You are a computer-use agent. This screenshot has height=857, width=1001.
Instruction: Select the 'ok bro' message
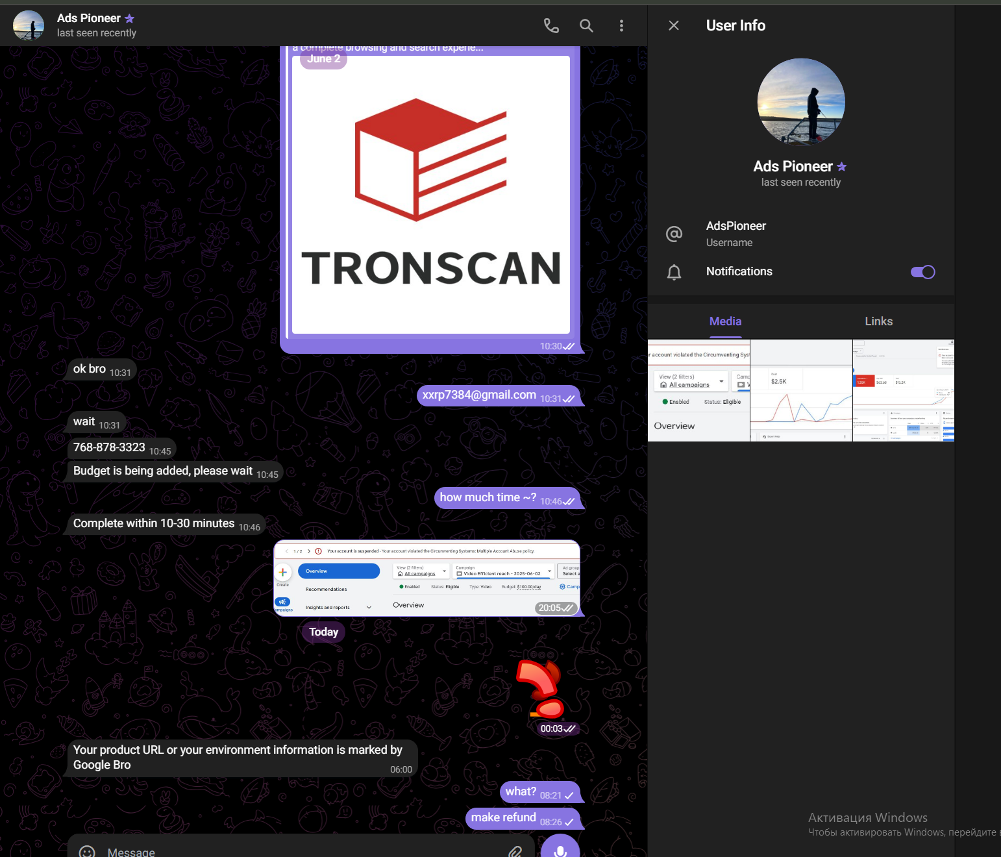[102, 369]
